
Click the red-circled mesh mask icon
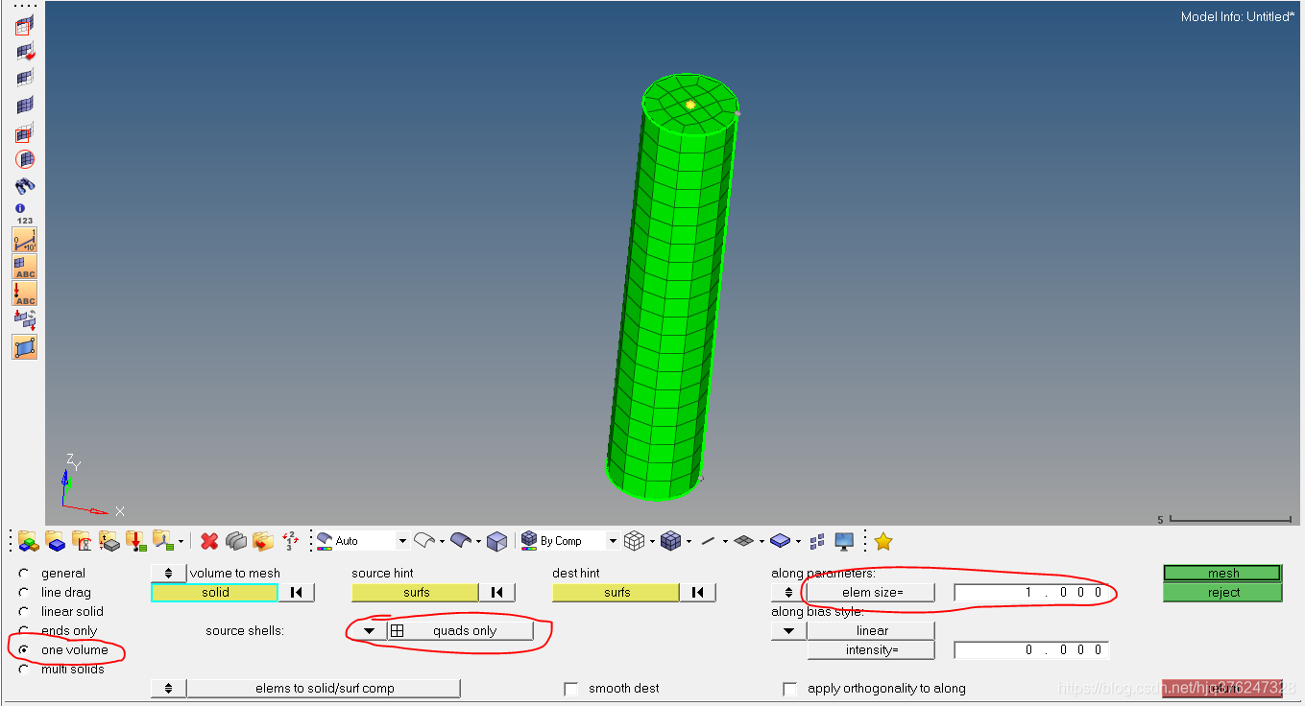[x=25, y=159]
